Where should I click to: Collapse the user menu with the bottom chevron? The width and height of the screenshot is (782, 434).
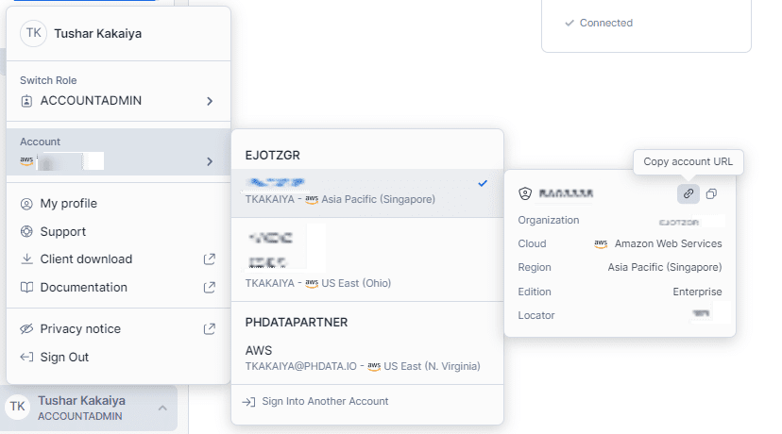(162, 409)
